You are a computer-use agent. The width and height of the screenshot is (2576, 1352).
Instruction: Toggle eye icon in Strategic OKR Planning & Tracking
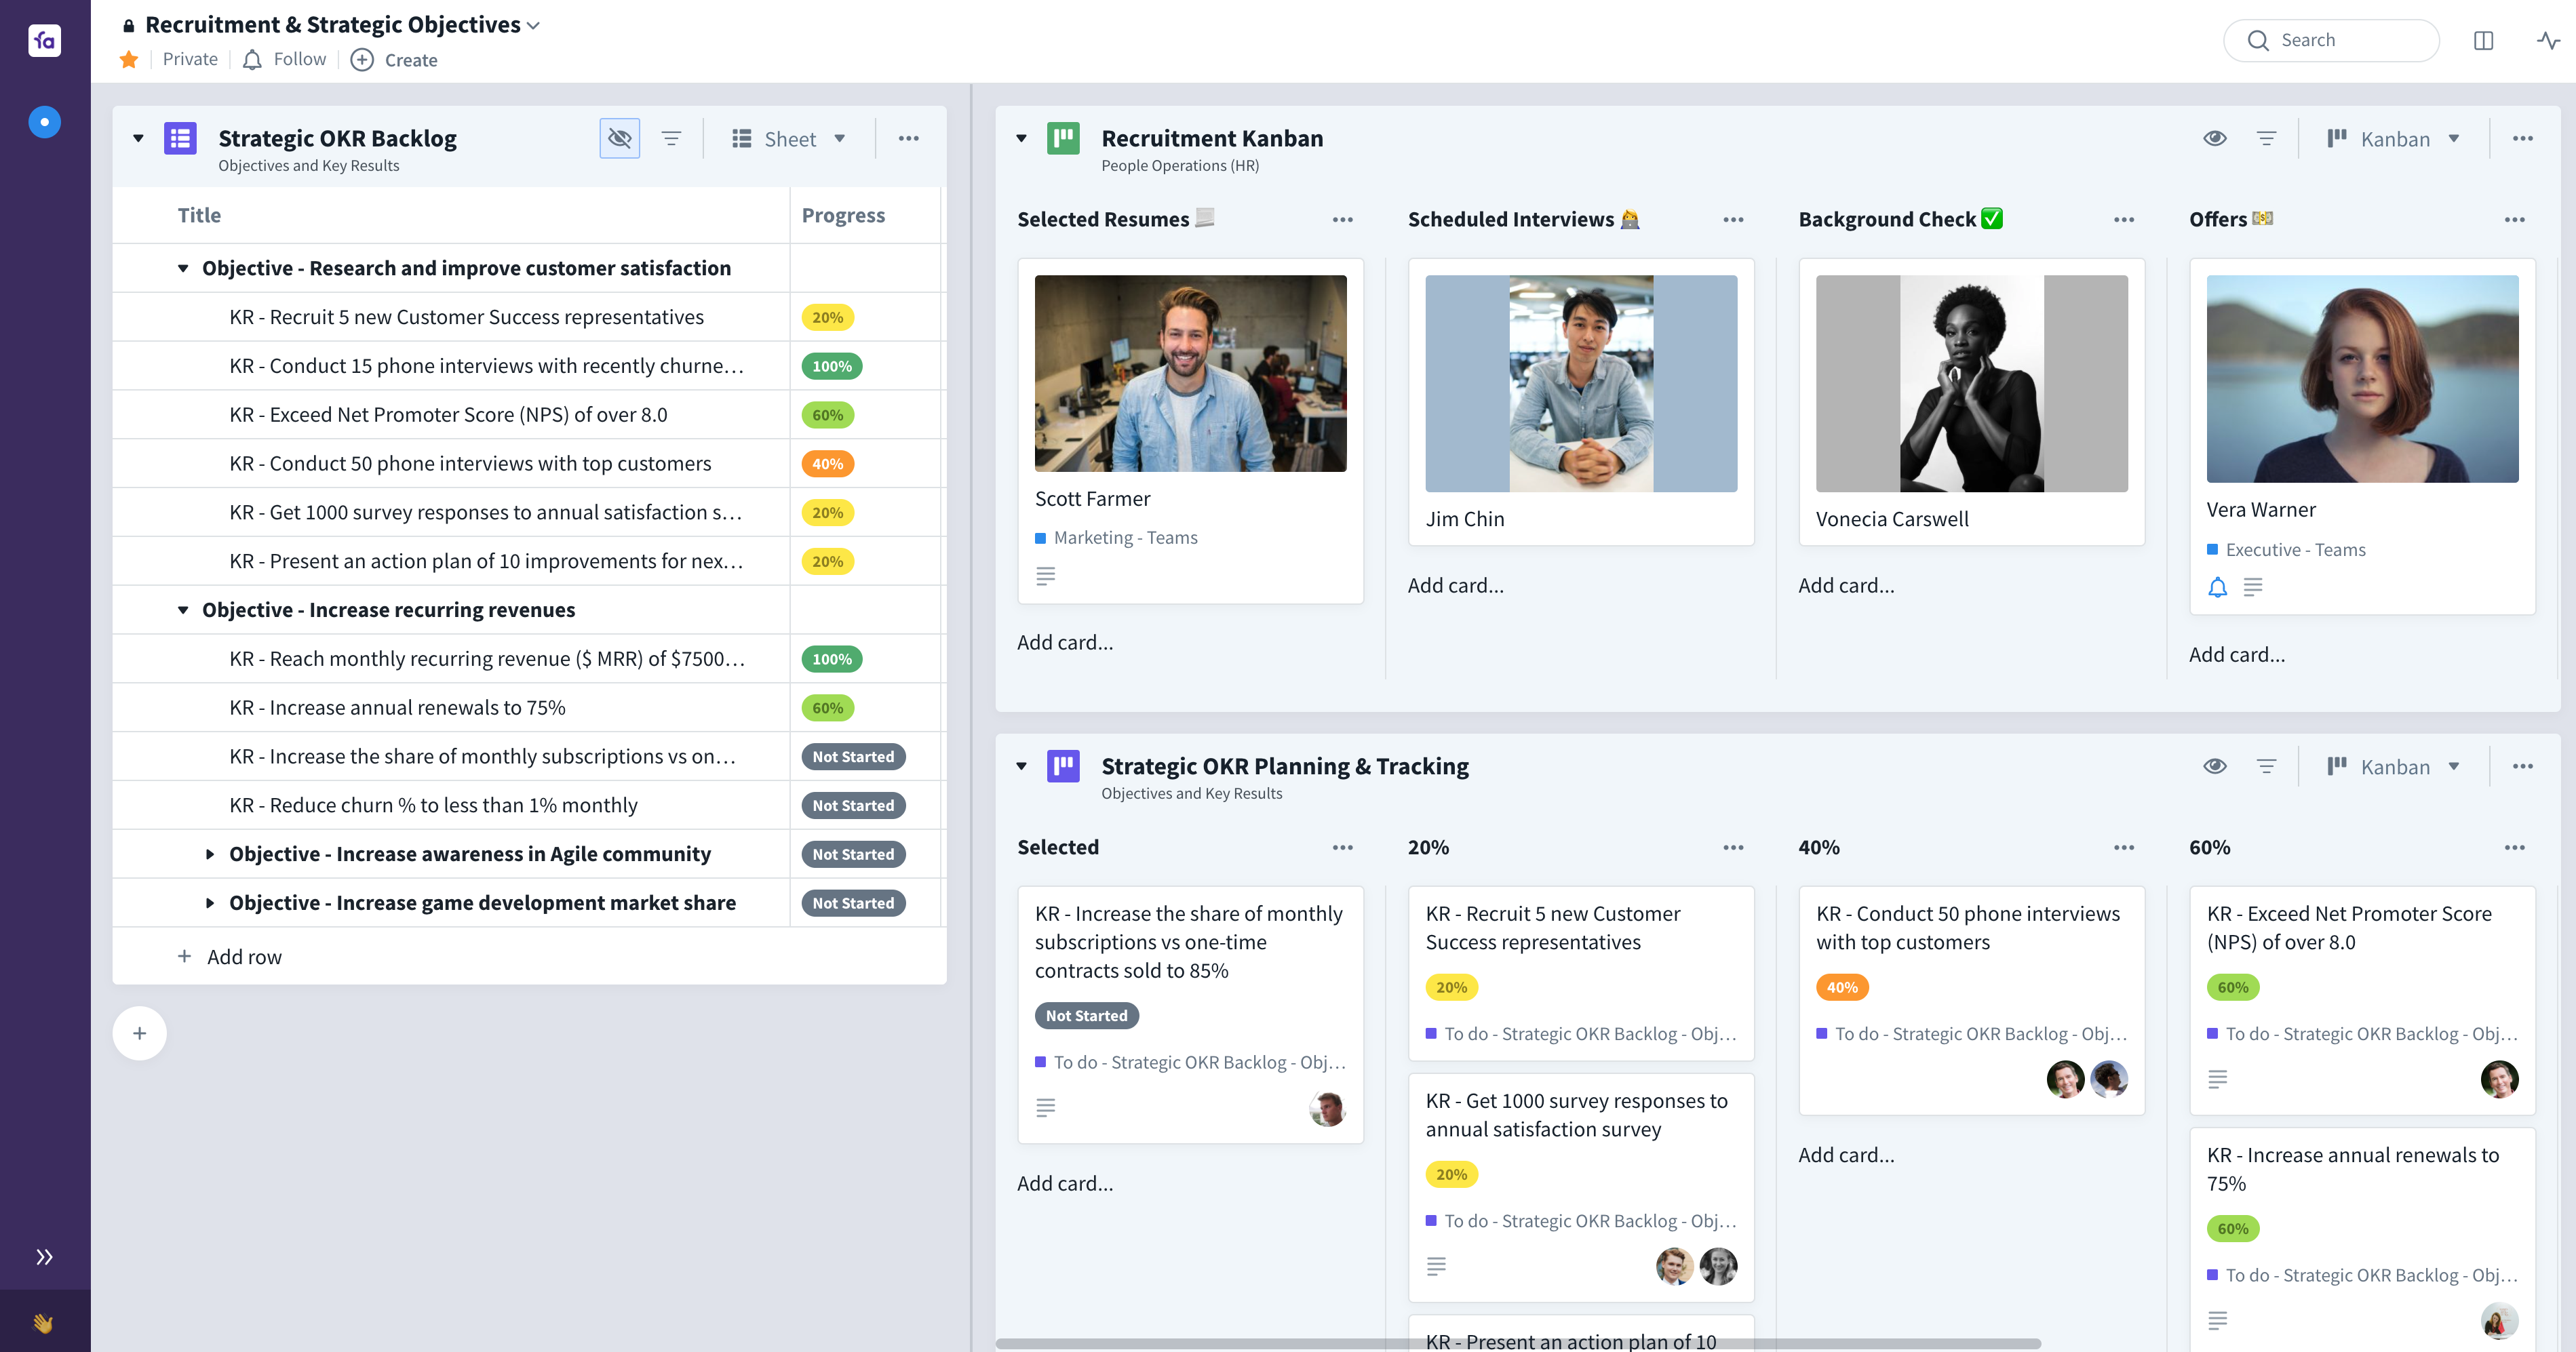click(2214, 766)
